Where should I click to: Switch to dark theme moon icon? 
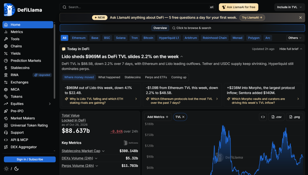[x=17, y=168]
